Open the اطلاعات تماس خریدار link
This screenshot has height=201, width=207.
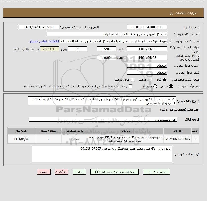pos(44,41)
